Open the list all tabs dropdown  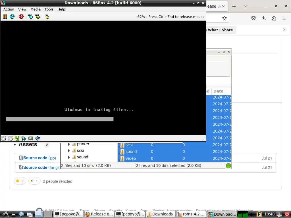(245, 6)
